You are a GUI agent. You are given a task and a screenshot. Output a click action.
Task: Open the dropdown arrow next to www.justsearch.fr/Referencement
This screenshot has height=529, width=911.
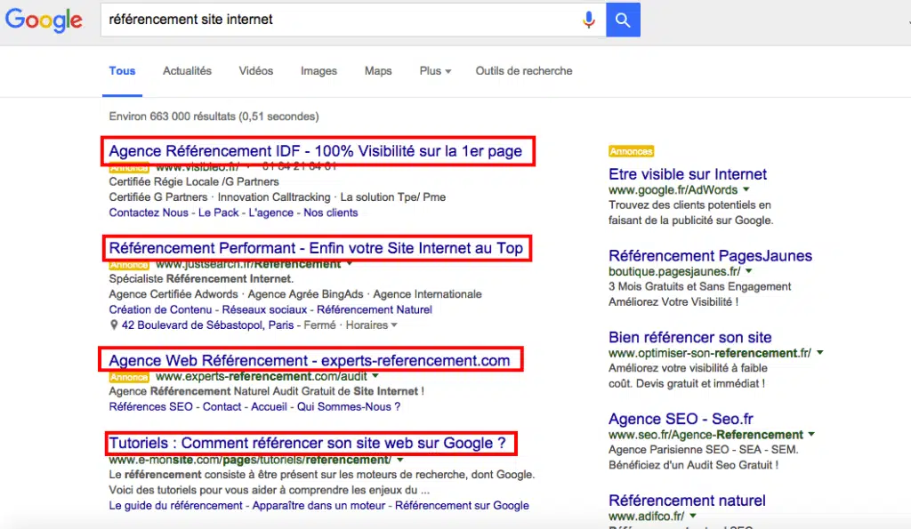[x=349, y=263]
